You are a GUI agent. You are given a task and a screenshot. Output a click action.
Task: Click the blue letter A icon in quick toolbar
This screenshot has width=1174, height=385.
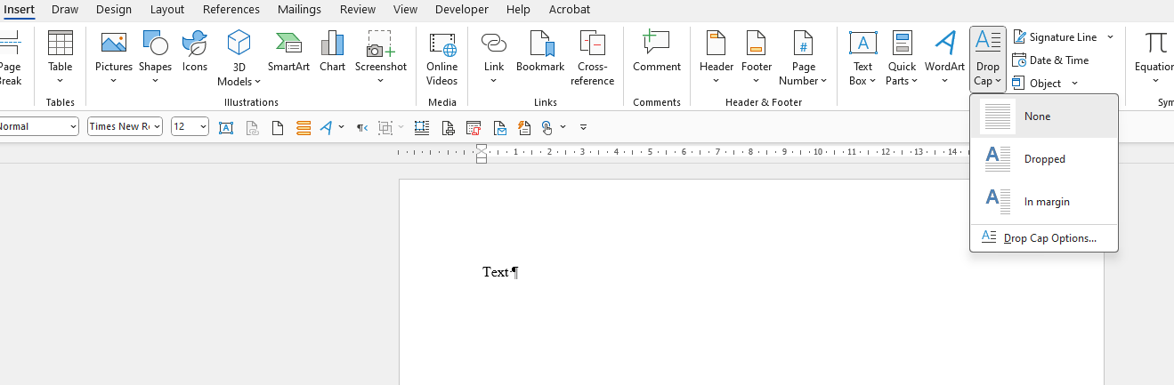point(327,127)
